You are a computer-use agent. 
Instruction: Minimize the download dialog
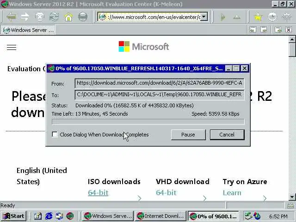(228, 68)
